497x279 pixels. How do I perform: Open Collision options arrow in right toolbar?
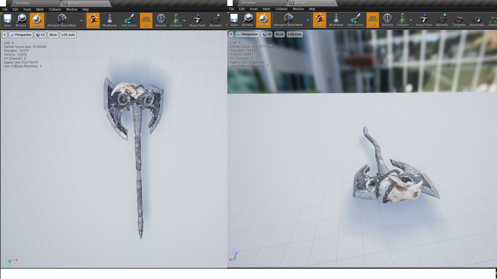tap(411, 20)
